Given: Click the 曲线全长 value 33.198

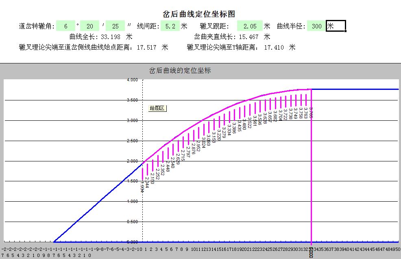Looking at the screenshot, I should point(111,37).
